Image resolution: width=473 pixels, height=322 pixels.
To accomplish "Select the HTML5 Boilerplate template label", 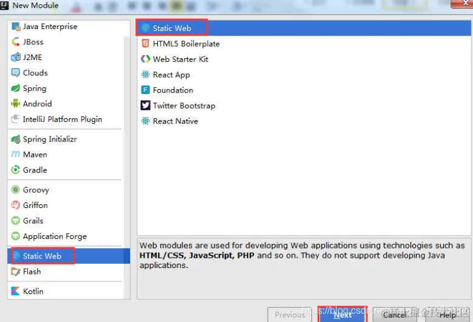I will 186,44.
